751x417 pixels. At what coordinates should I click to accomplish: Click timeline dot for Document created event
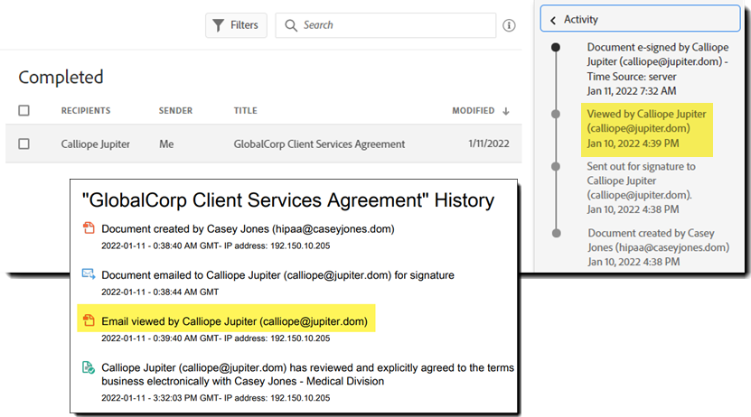(x=556, y=234)
